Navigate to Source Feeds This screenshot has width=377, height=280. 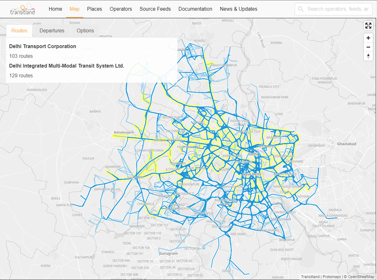pos(155,9)
